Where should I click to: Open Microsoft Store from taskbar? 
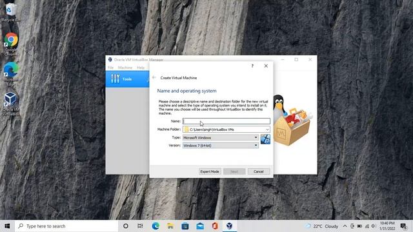point(185,226)
